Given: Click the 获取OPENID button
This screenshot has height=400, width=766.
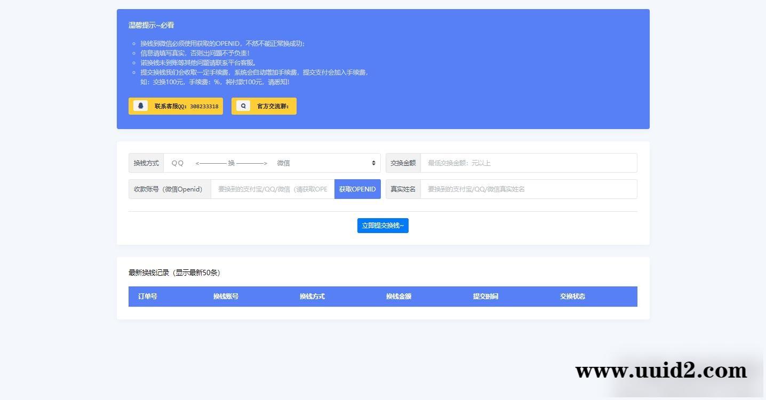Looking at the screenshot, I should pyautogui.click(x=357, y=189).
